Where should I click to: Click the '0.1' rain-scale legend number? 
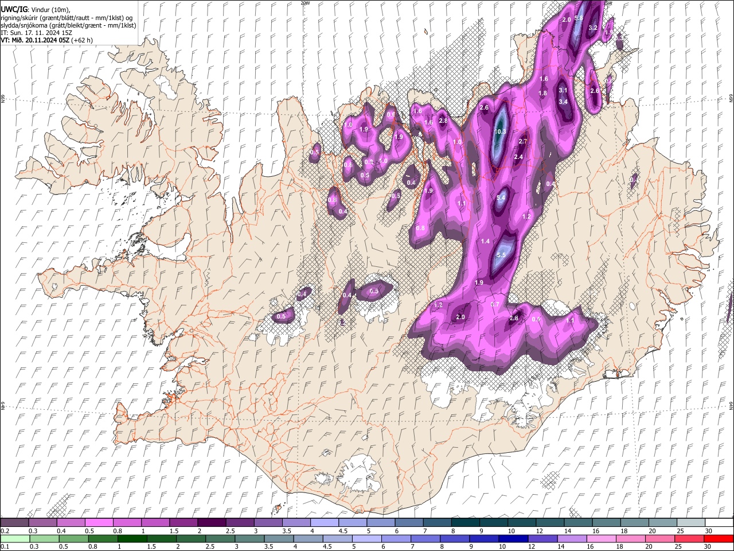pyautogui.click(x=4, y=547)
